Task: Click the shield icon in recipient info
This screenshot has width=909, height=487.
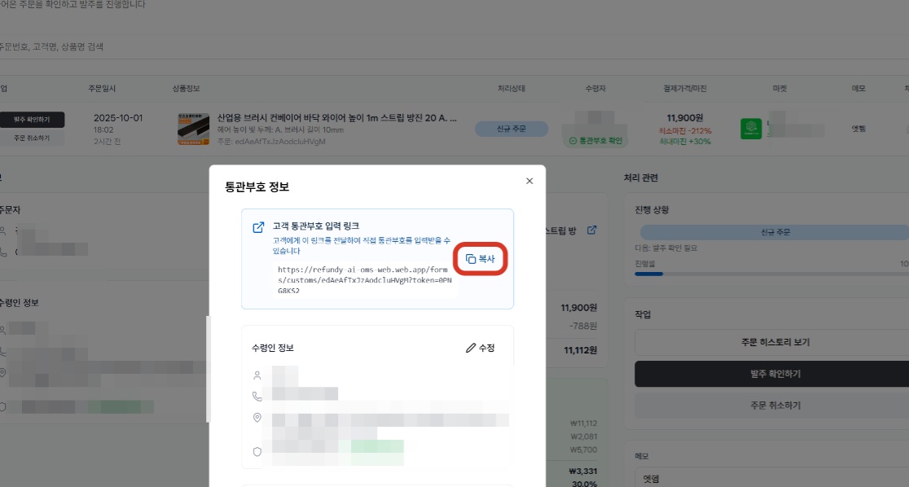Action: pyautogui.click(x=257, y=452)
